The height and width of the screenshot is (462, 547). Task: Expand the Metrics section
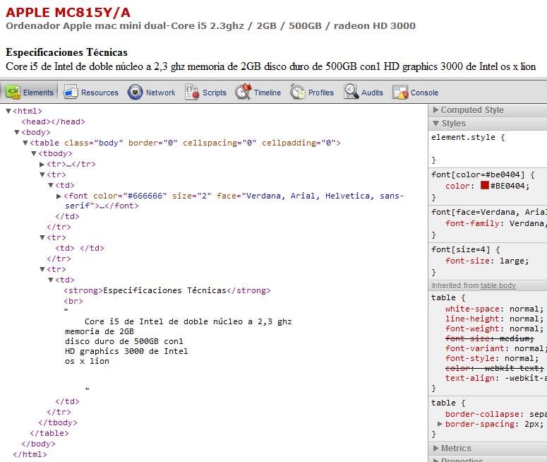pyautogui.click(x=435, y=448)
